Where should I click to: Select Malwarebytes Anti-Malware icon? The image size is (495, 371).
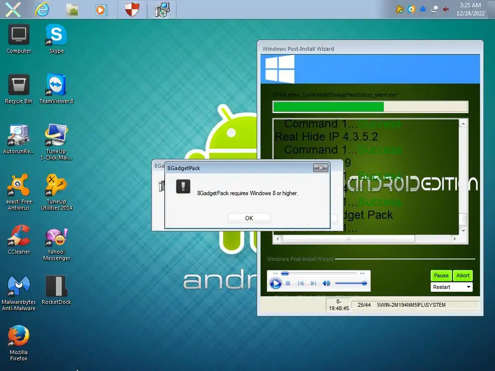coord(19,293)
